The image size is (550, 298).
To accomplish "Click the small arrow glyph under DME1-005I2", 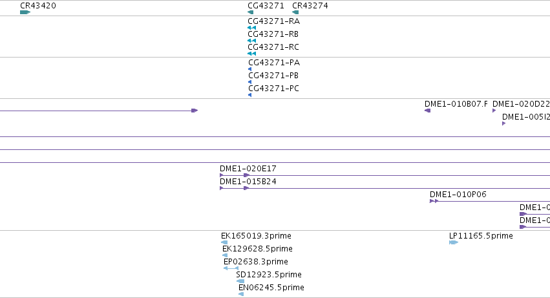I will coord(503,123).
